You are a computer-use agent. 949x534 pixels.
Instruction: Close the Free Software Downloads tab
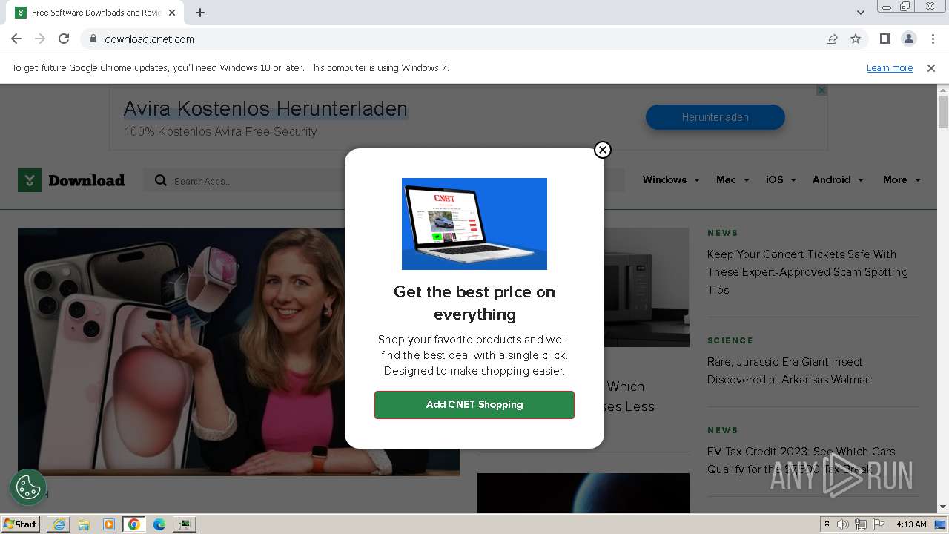(x=172, y=13)
